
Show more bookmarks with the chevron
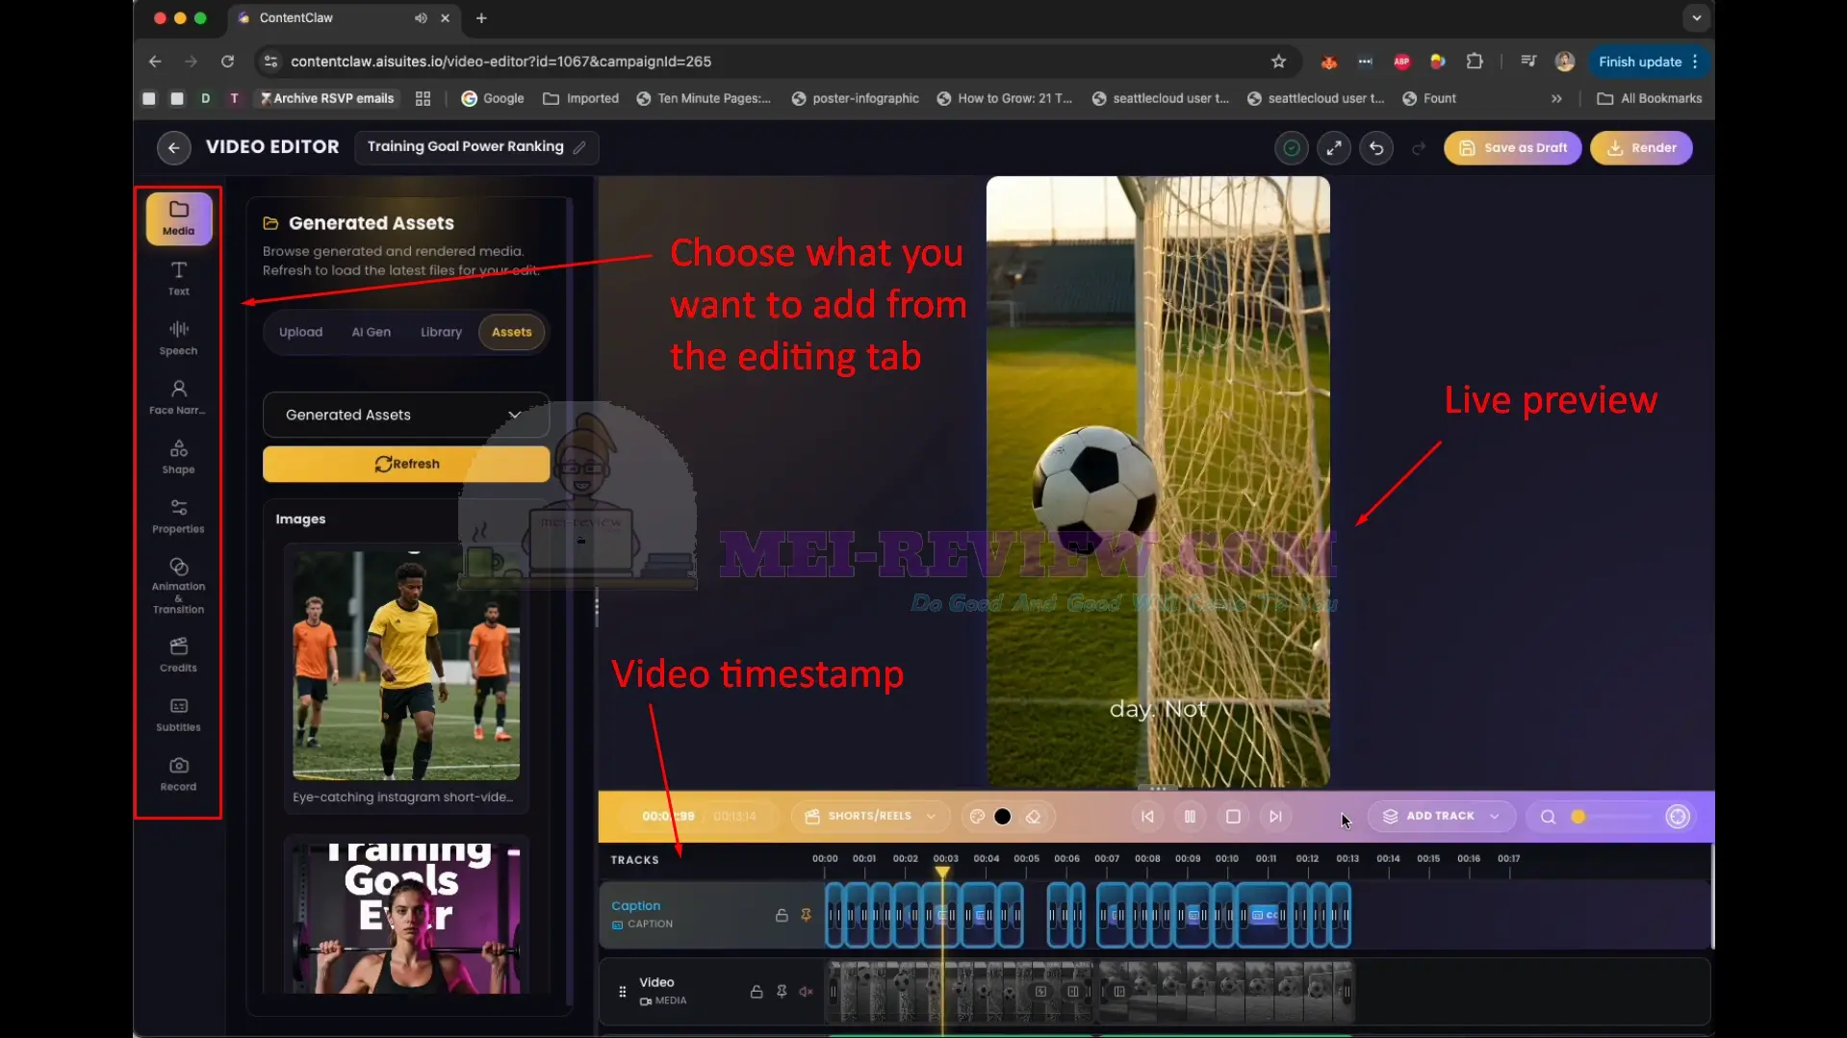(x=1556, y=98)
